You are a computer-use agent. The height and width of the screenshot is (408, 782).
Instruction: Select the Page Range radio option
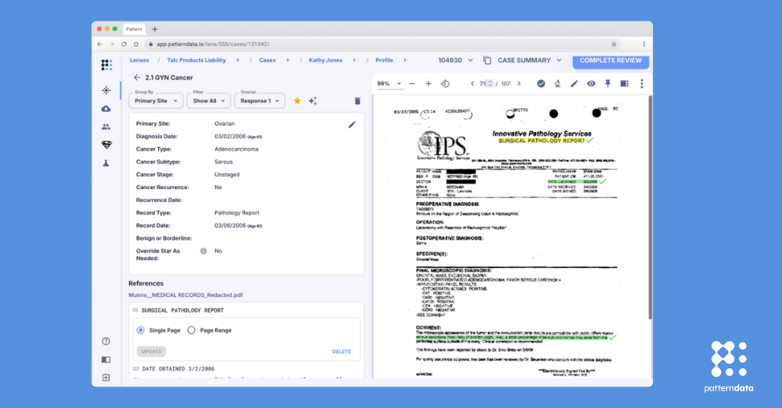coord(191,330)
